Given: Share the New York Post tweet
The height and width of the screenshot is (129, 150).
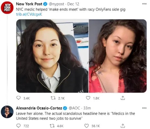Looking at the screenshot, I should tap(123, 98).
